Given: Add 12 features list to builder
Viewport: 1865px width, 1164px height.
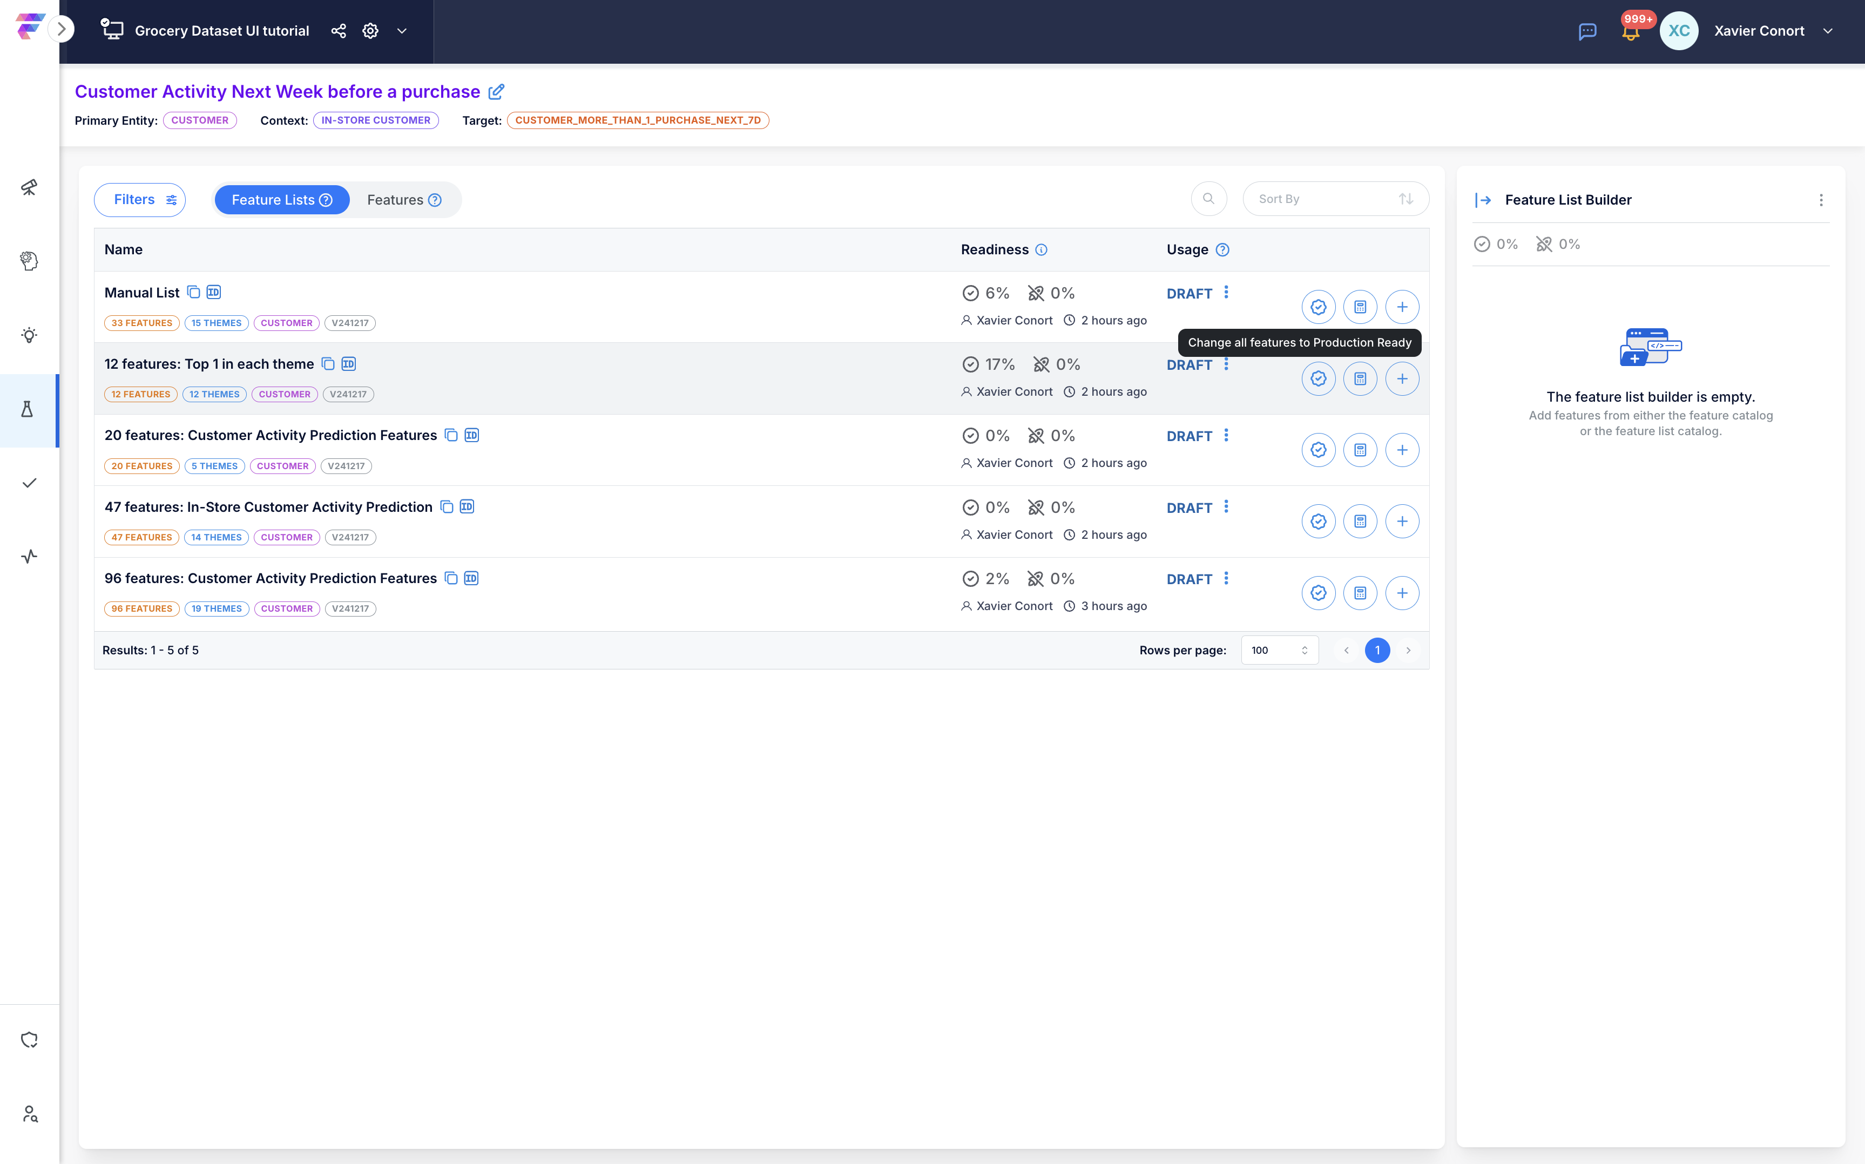Looking at the screenshot, I should [1402, 379].
